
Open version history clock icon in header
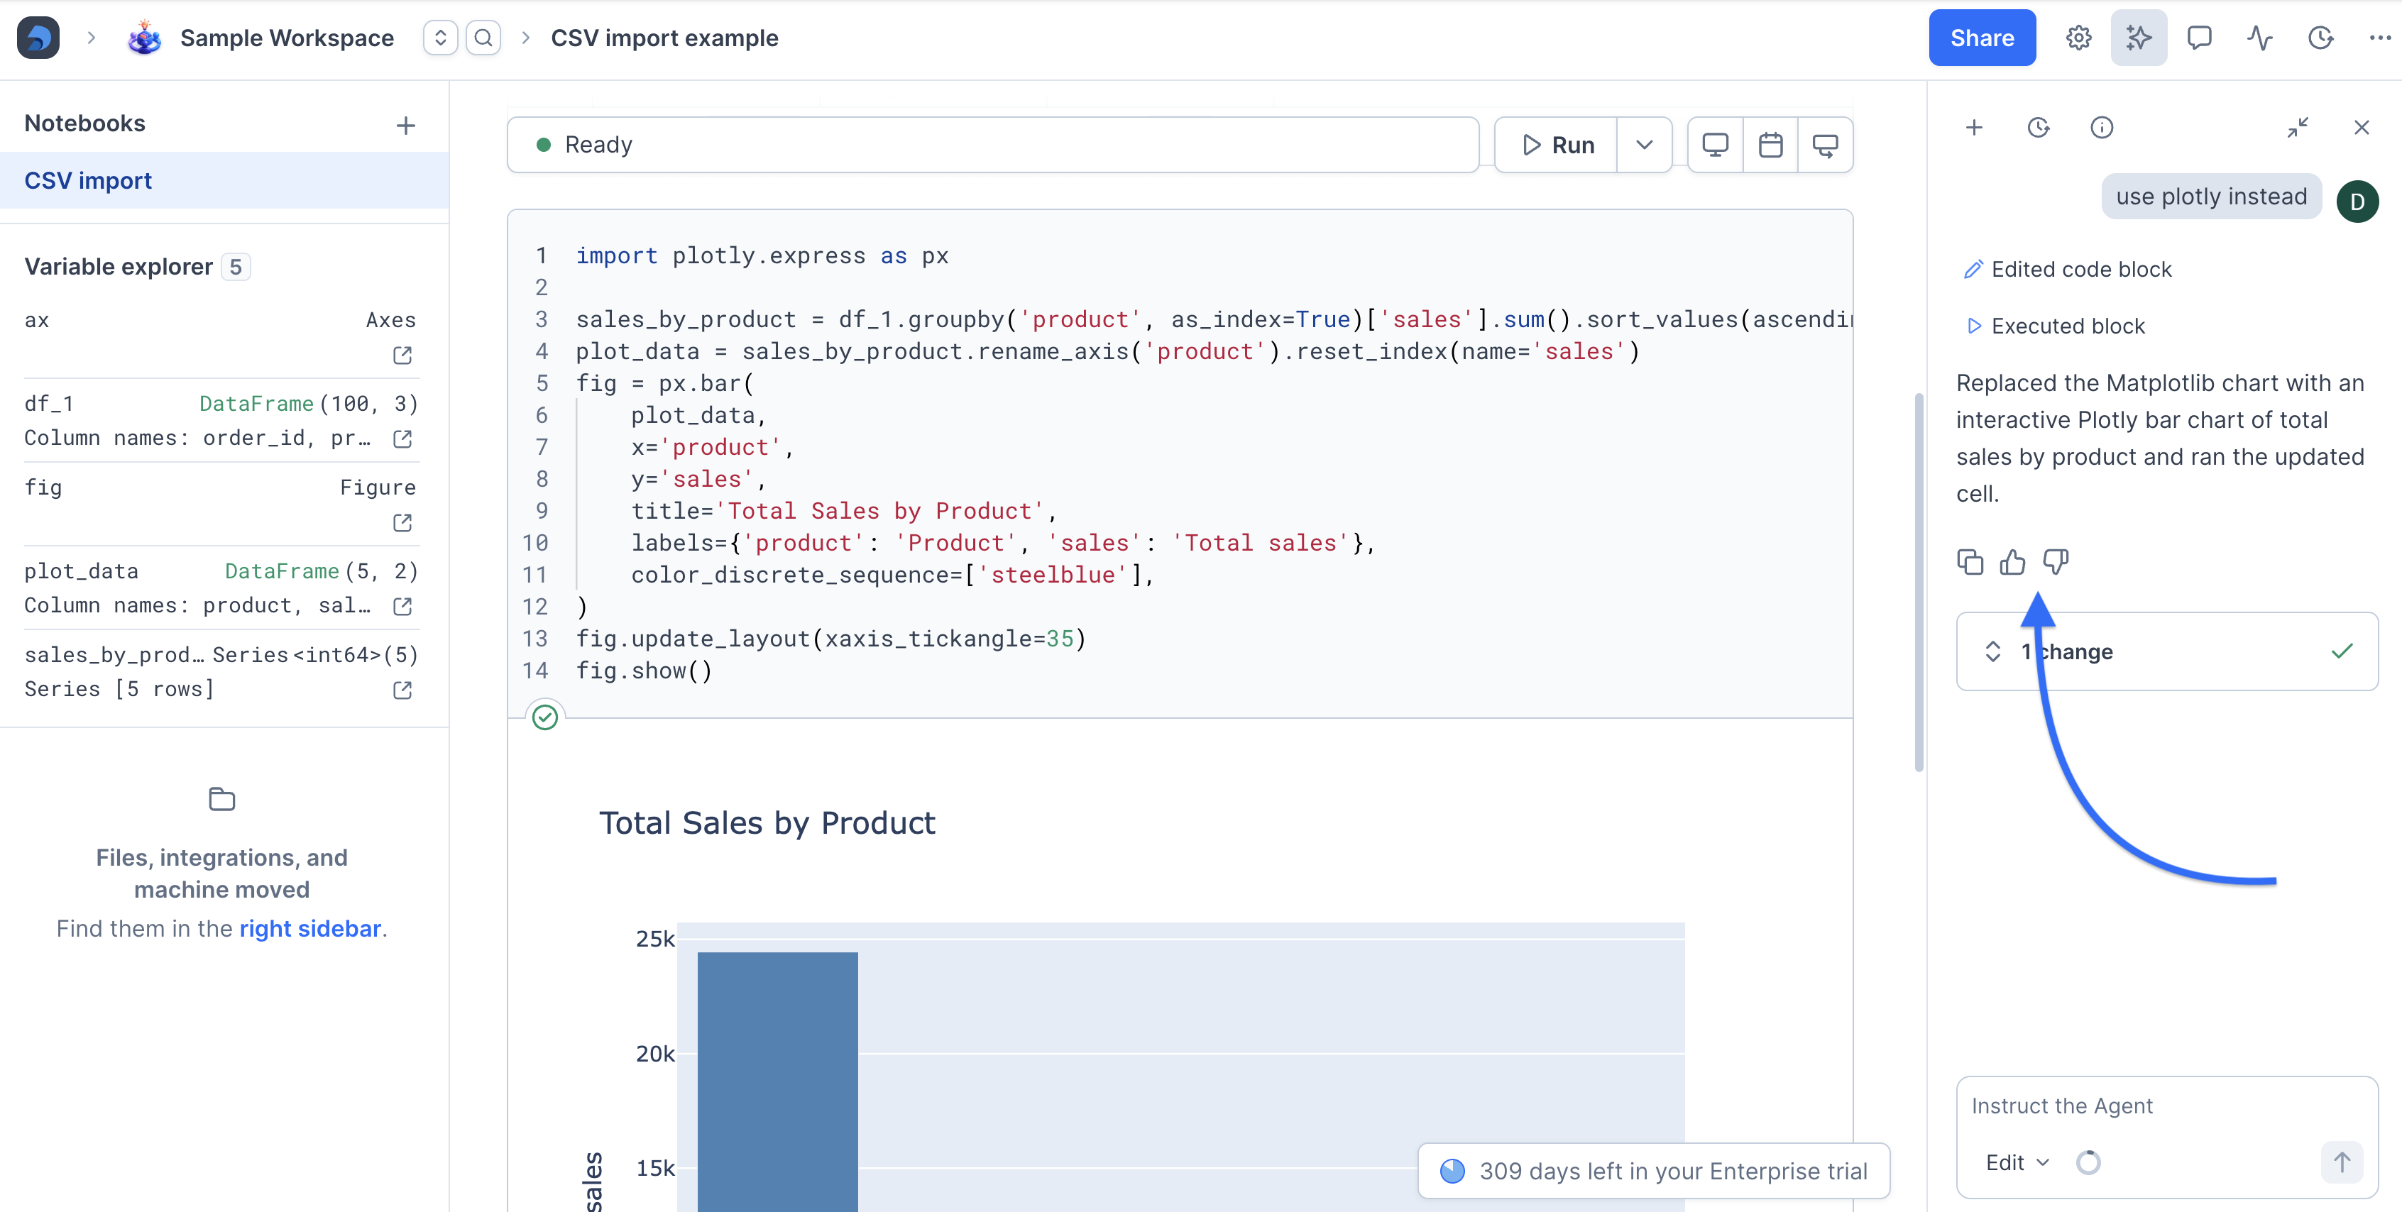click(2320, 38)
